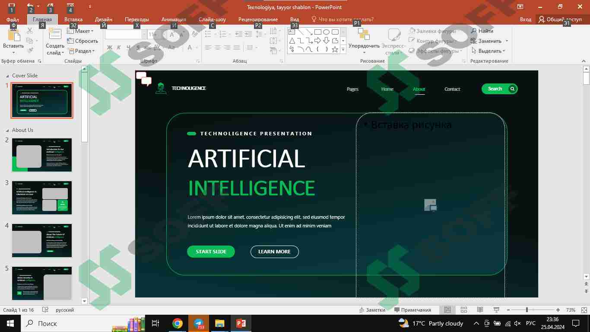590x332 pixels.
Task: Click the Найти search icon
Action: point(474,31)
